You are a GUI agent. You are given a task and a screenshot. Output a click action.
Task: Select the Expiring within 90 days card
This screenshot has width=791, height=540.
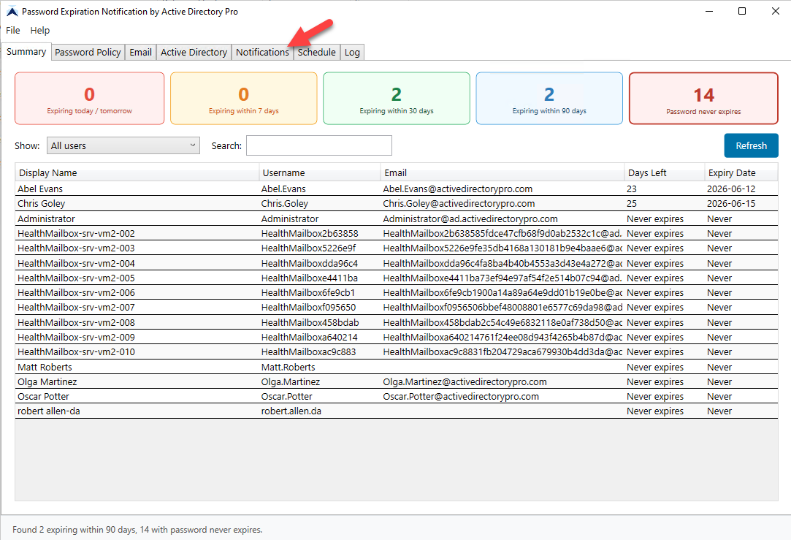click(x=549, y=99)
